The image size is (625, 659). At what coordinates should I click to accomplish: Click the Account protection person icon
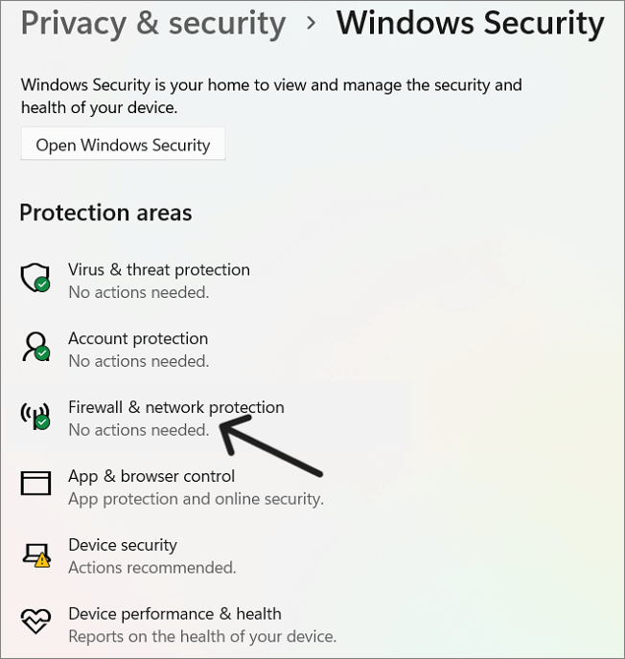(35, 347)
